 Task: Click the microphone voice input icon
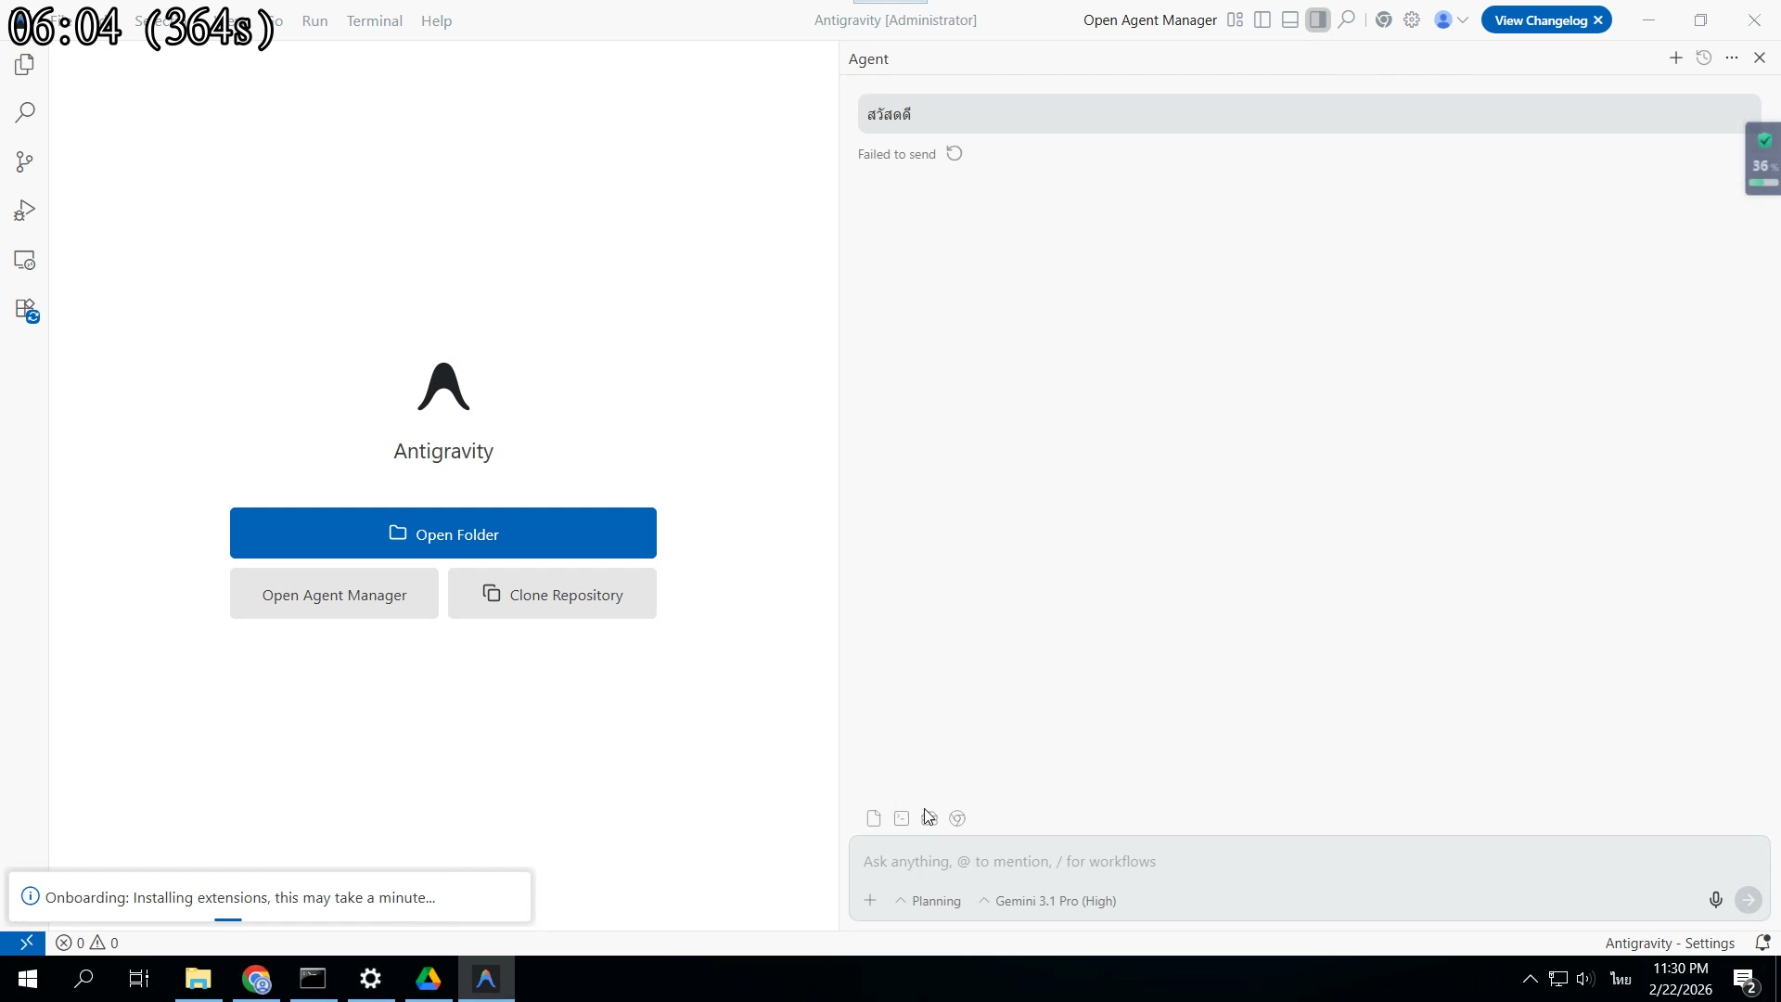coord(1715,900)
